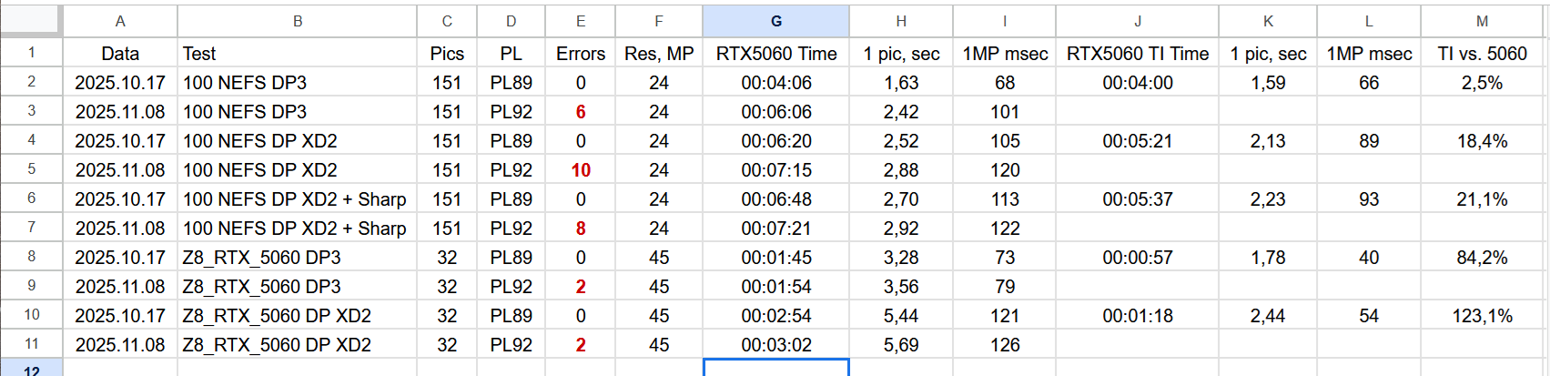Select the red error count 10 cell

coord(580,170)
